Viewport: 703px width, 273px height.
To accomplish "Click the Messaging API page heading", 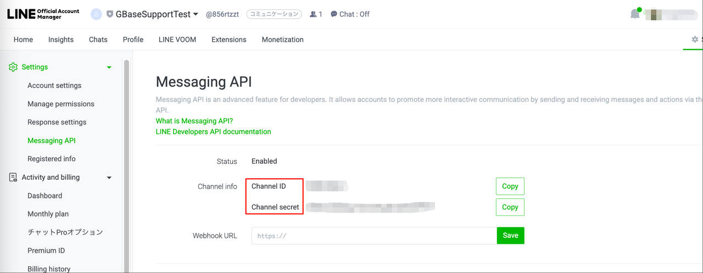I will 204,82.
